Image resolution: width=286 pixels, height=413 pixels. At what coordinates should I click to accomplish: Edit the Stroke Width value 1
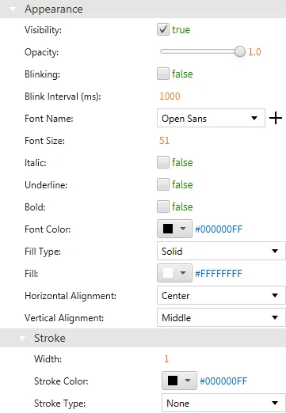(166, 358)
